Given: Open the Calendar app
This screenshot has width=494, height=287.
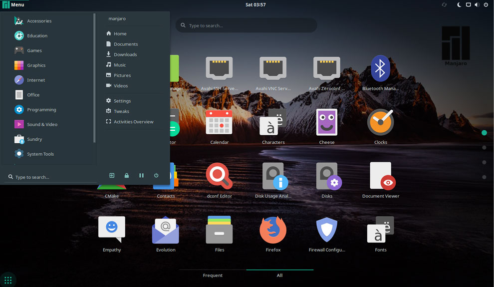Looking at the screenshot, I should tap(219, 127).
